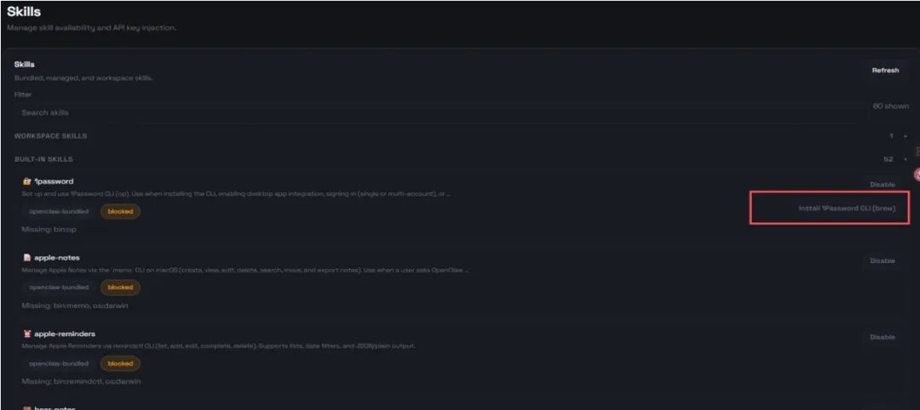
Task: Disable the apple-notes skill
Action: 882,260
